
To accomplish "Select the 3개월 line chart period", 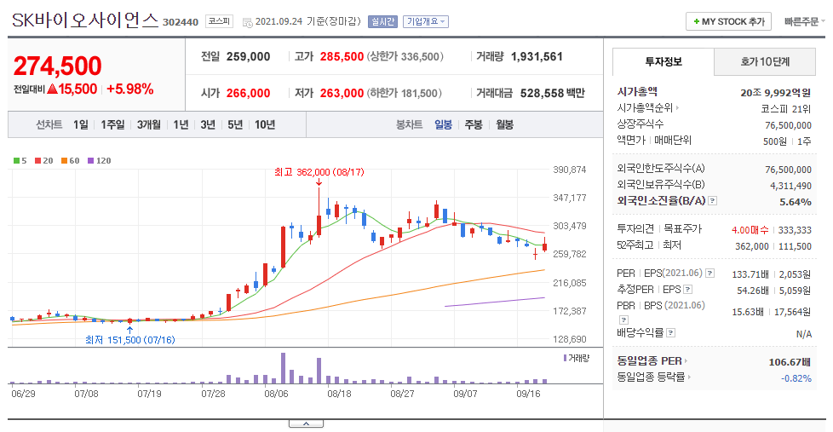I will coord(149,124).
